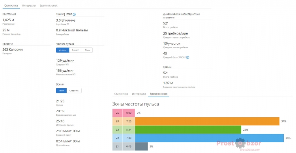Click the 20:59 moving time value
The height and width of the screenshot is (153, 296).
(60, 111)
